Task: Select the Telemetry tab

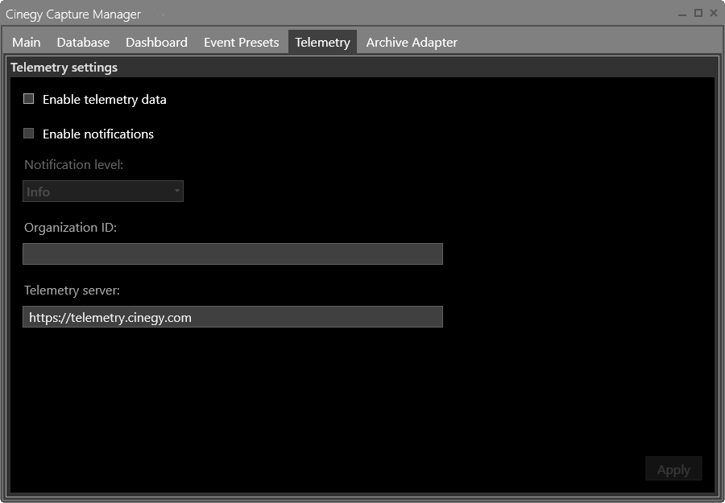Action: pos(322,42)
